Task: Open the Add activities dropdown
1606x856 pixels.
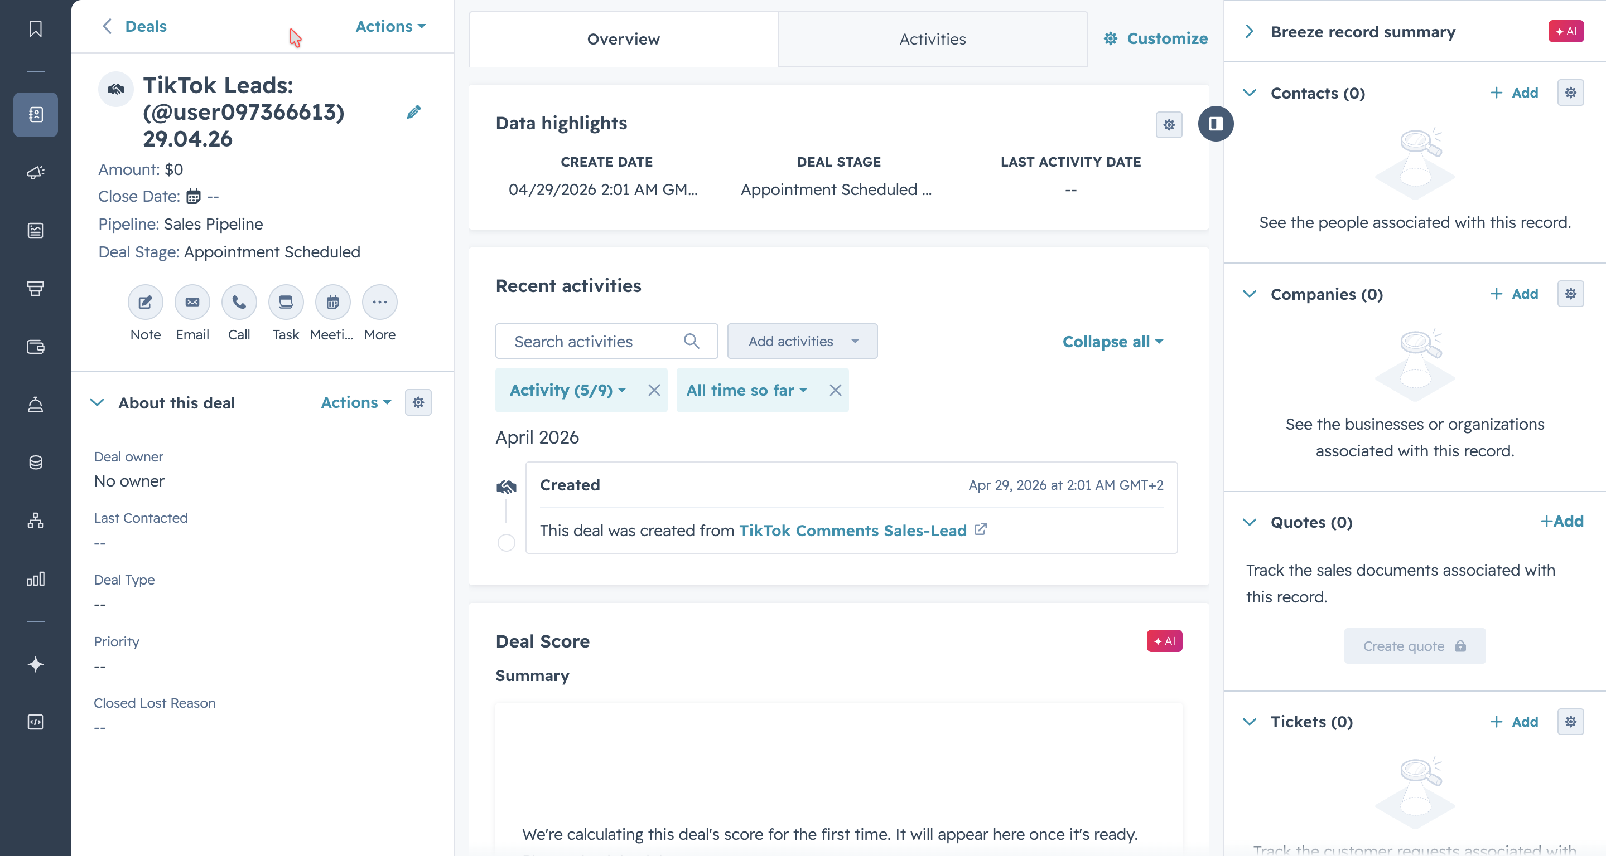Action: click(x=802, y=341)
